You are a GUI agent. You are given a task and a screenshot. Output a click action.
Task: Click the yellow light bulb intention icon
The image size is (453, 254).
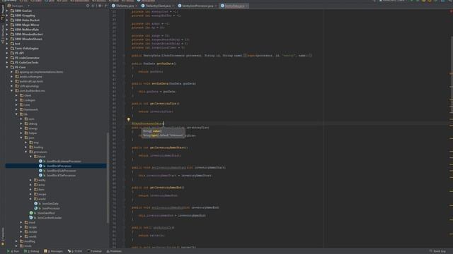(129, 119)
